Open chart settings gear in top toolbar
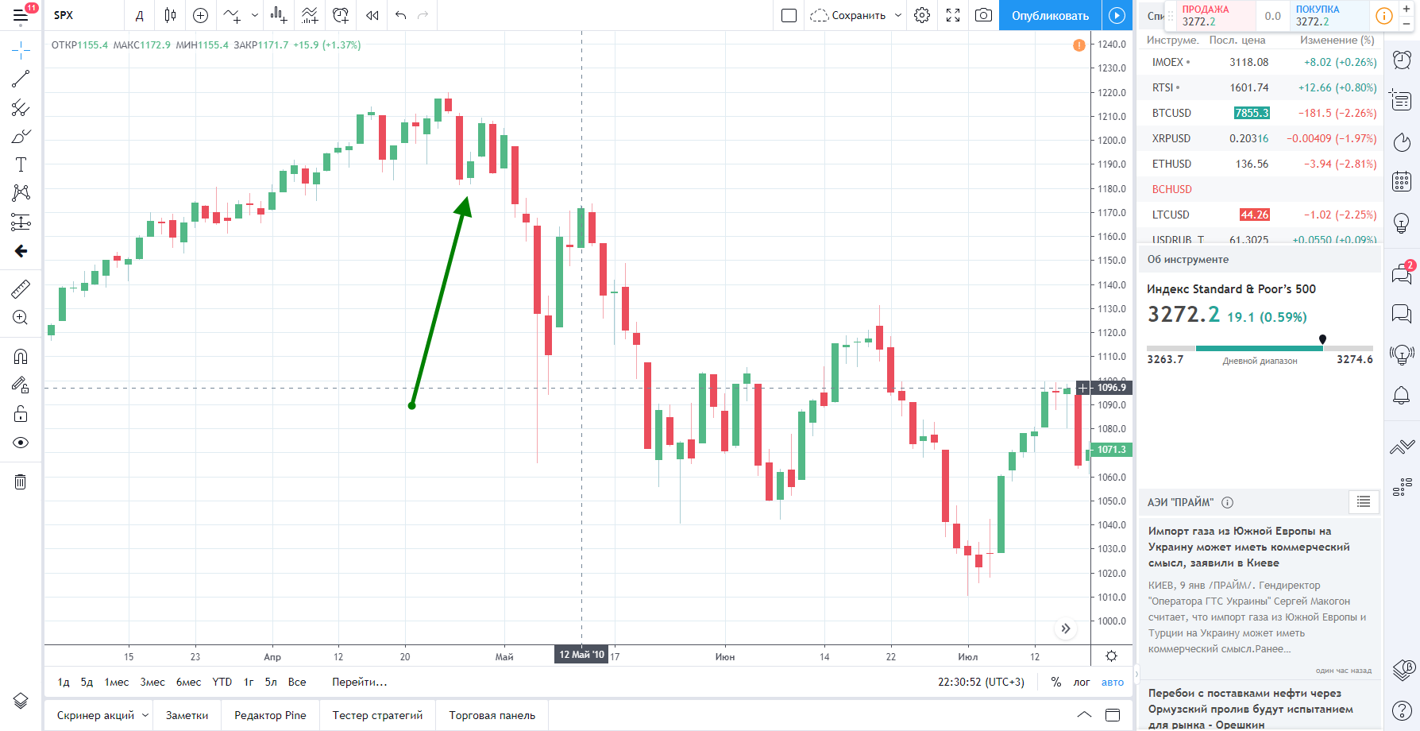This screenshot has height=731, width=1420. [922, 15]
